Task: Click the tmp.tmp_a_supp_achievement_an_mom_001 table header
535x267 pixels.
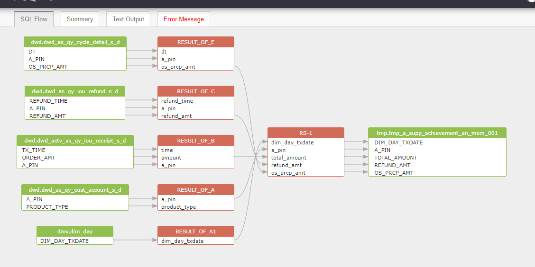Action: pos(437,133)
